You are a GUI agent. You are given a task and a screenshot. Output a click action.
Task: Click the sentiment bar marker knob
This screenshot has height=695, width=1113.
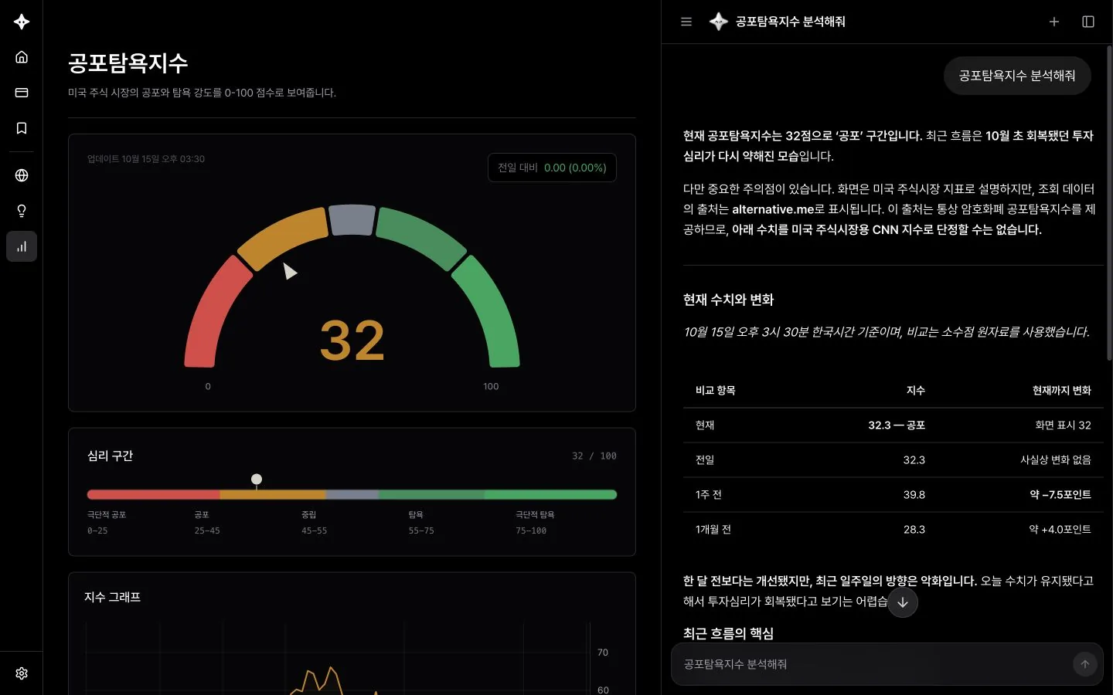(x=257, y=480)
